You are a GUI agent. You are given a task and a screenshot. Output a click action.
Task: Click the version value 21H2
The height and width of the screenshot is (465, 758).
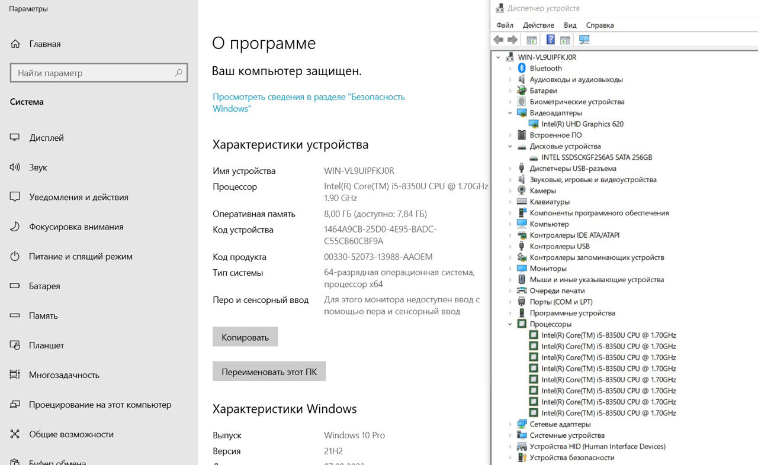pos(333,451)
